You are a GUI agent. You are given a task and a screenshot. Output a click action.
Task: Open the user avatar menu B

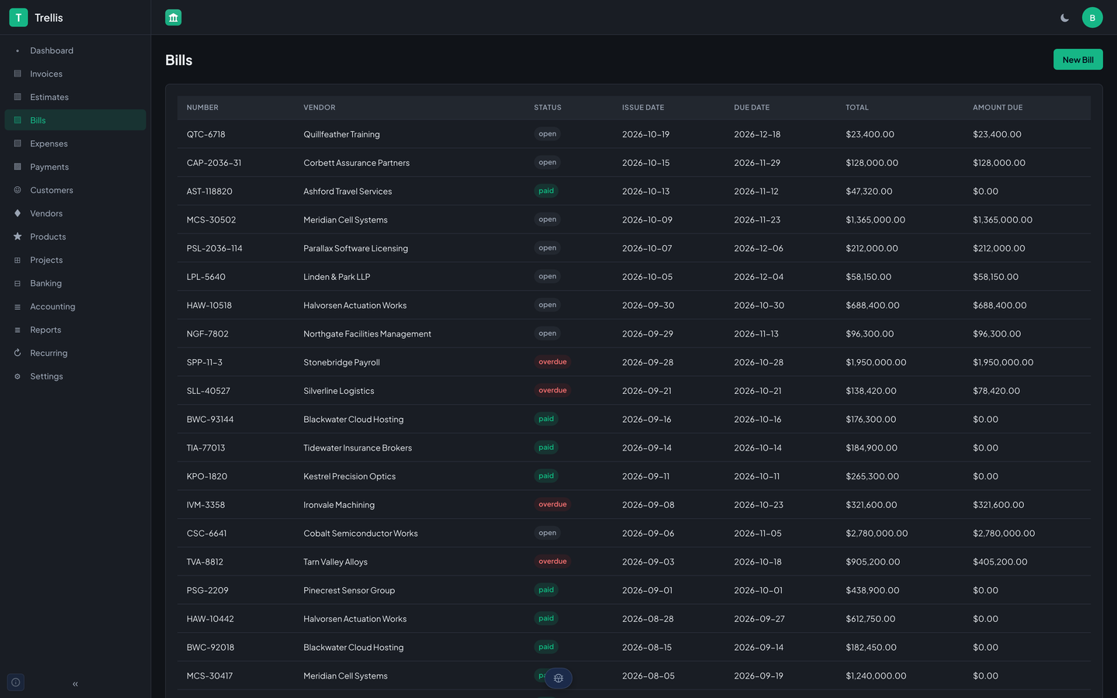[x=1092, y=18]
